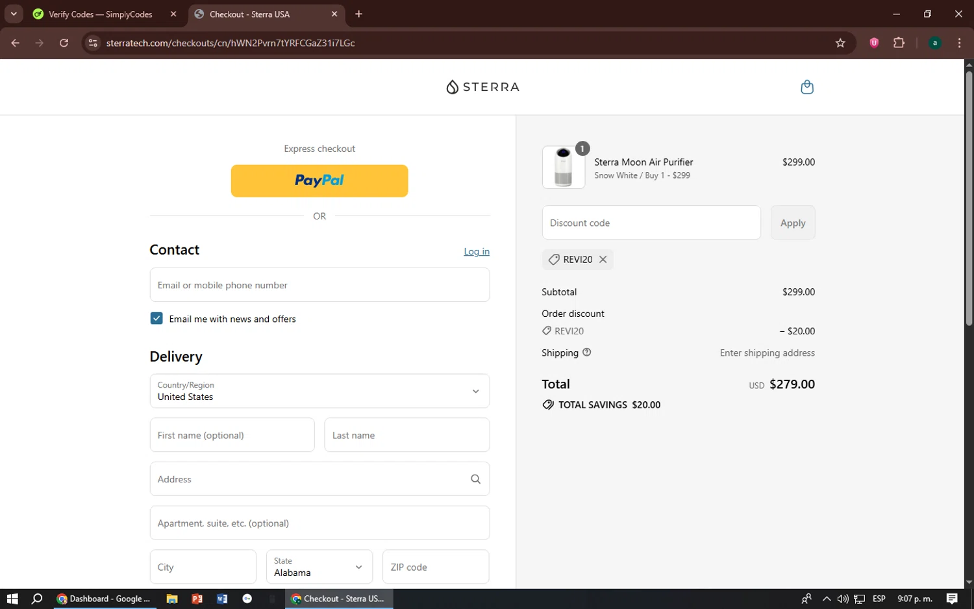
Task: Open File Explorer from taskbar
Action: coord(172,599)
